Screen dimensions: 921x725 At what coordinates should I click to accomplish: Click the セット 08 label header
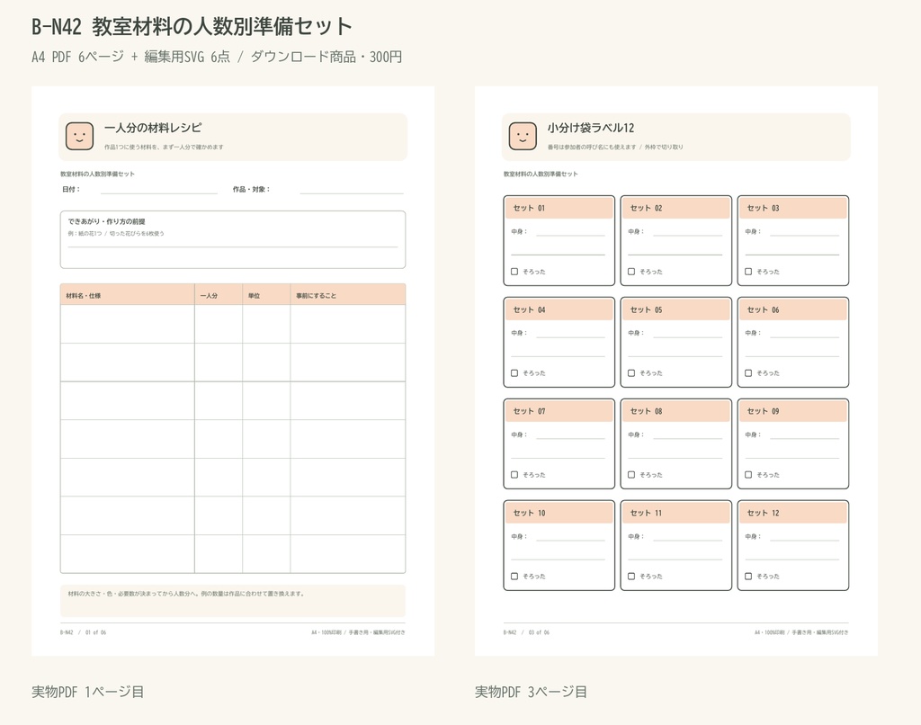point(676,411)
